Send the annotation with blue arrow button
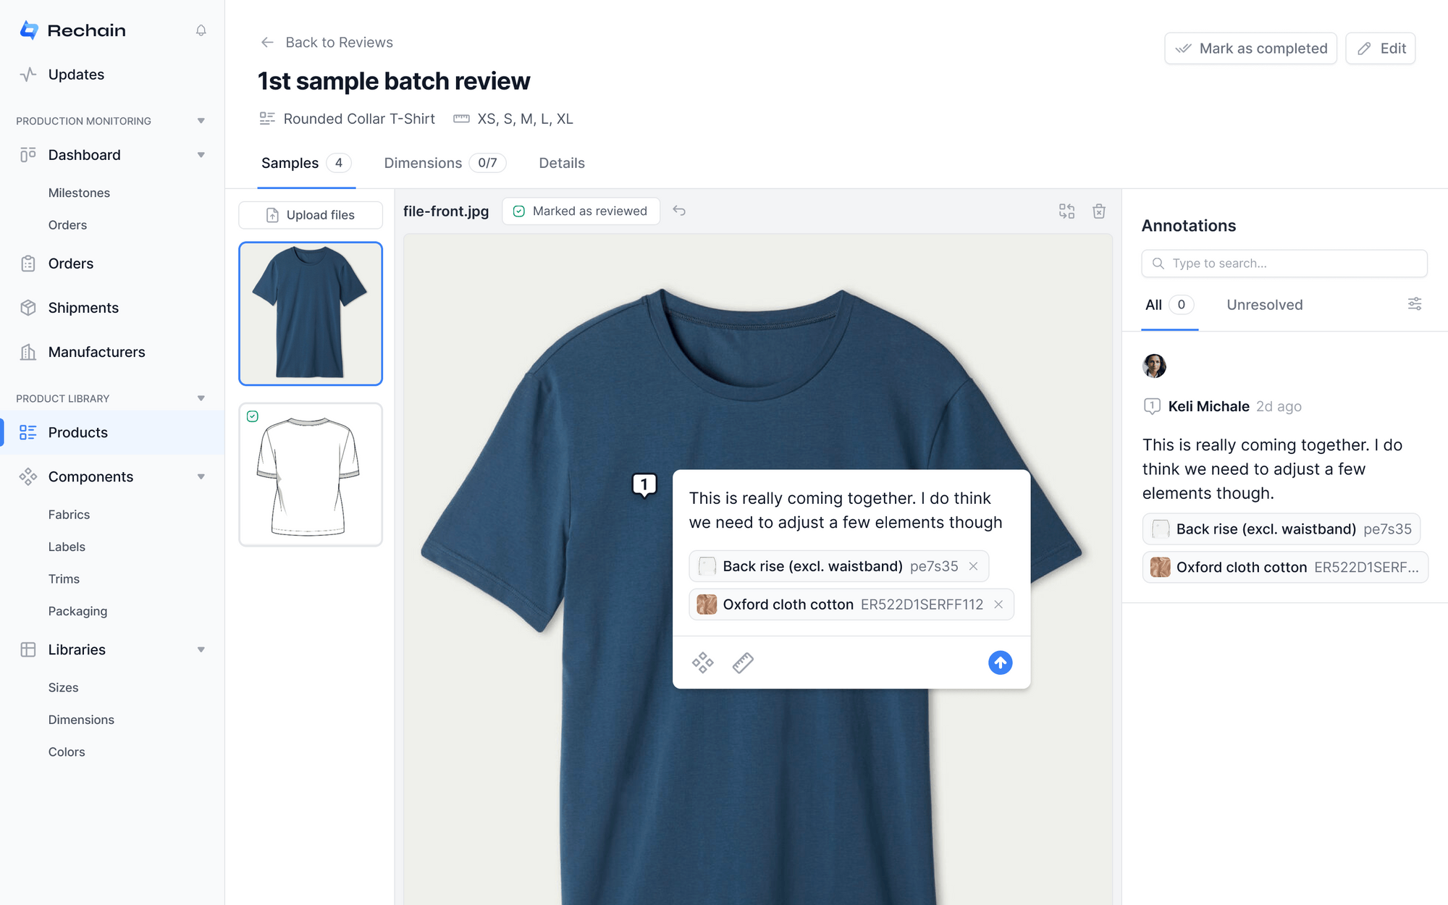Screen dimensions: 1448x905 [1000, 662]
